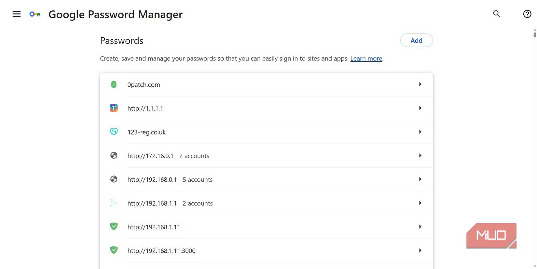The image size is (537, 269).
Task: Select the http://192.168.1.11:3000 site name
Action: point(161,251)
